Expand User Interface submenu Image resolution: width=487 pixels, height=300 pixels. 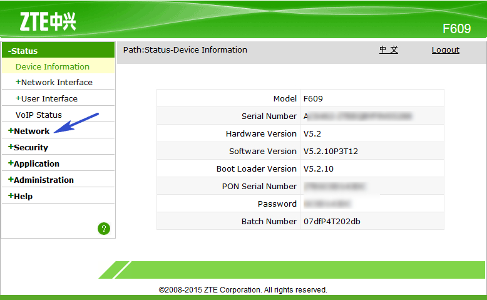pyautogui.click(x=46, y=98)
